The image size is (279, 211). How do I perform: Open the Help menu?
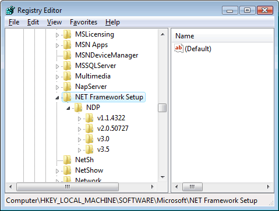pyautogui.click(x=112, y=22)
